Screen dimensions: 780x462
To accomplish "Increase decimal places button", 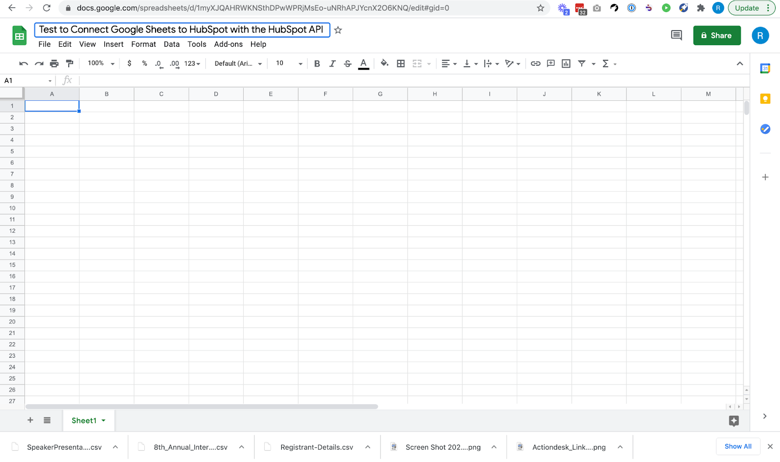I will tap(175, 64).
